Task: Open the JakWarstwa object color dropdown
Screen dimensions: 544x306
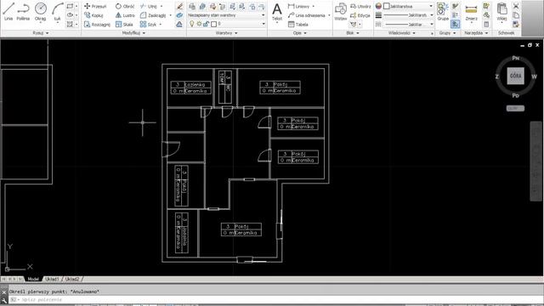Action: [408, 6]
